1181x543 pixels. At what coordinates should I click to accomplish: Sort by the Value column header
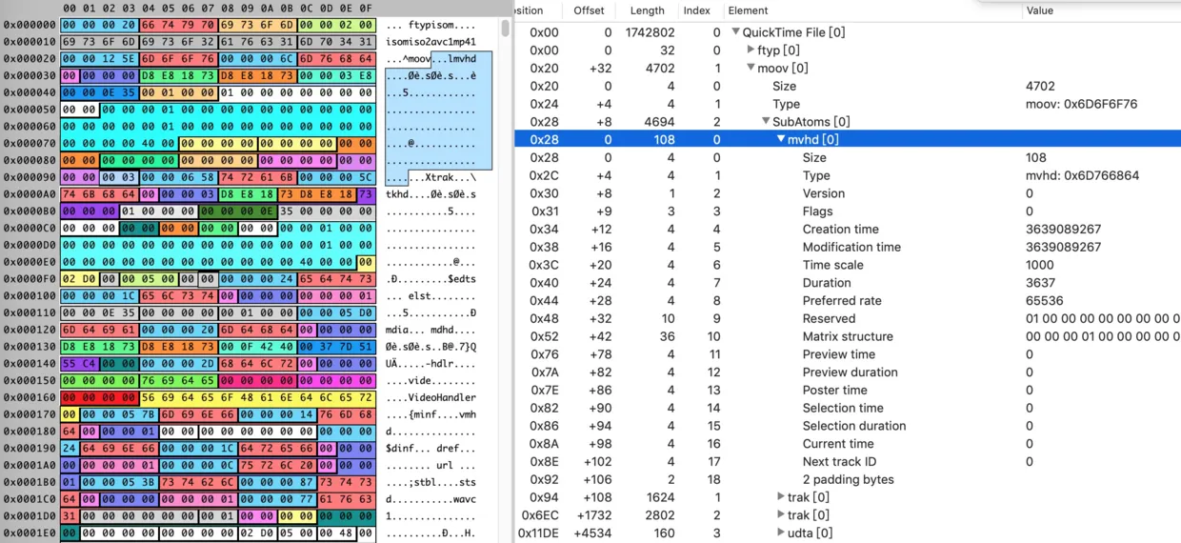[x=1039, y=10]
